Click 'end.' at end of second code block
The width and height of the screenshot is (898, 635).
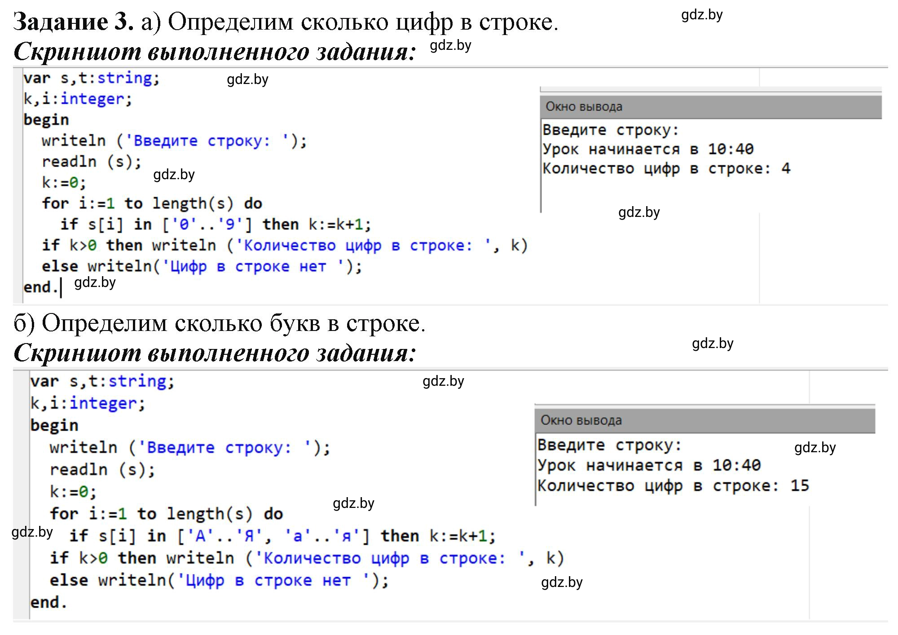point(49,602)
